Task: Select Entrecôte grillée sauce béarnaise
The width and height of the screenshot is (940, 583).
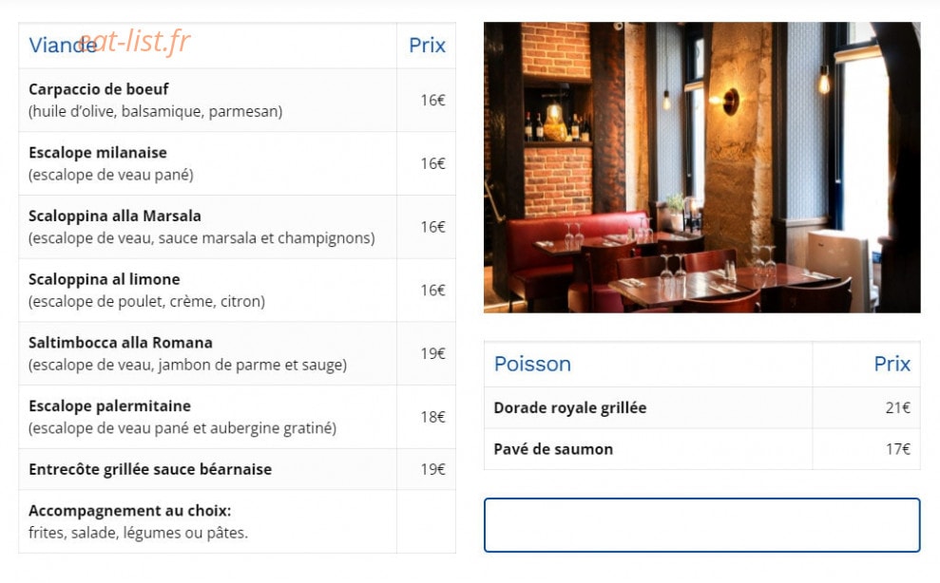Action: coord(150,469)
